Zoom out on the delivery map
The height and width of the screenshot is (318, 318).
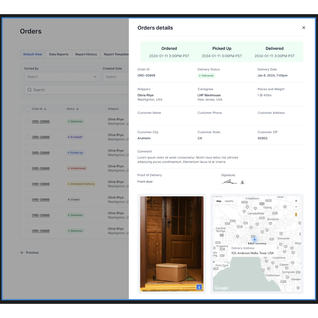click(x=296, y=207)
